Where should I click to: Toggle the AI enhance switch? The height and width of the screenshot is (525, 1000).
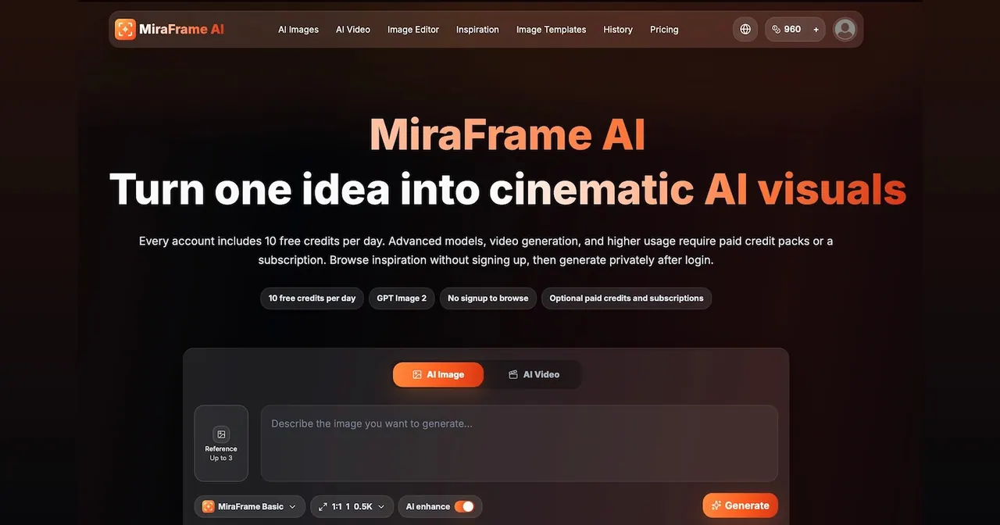464,506
